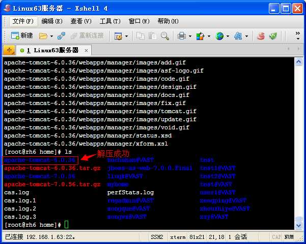Screen dimensions: 306x244
Task: Click the line ending in 'xform.xsl'
Action: coord(86,144)
